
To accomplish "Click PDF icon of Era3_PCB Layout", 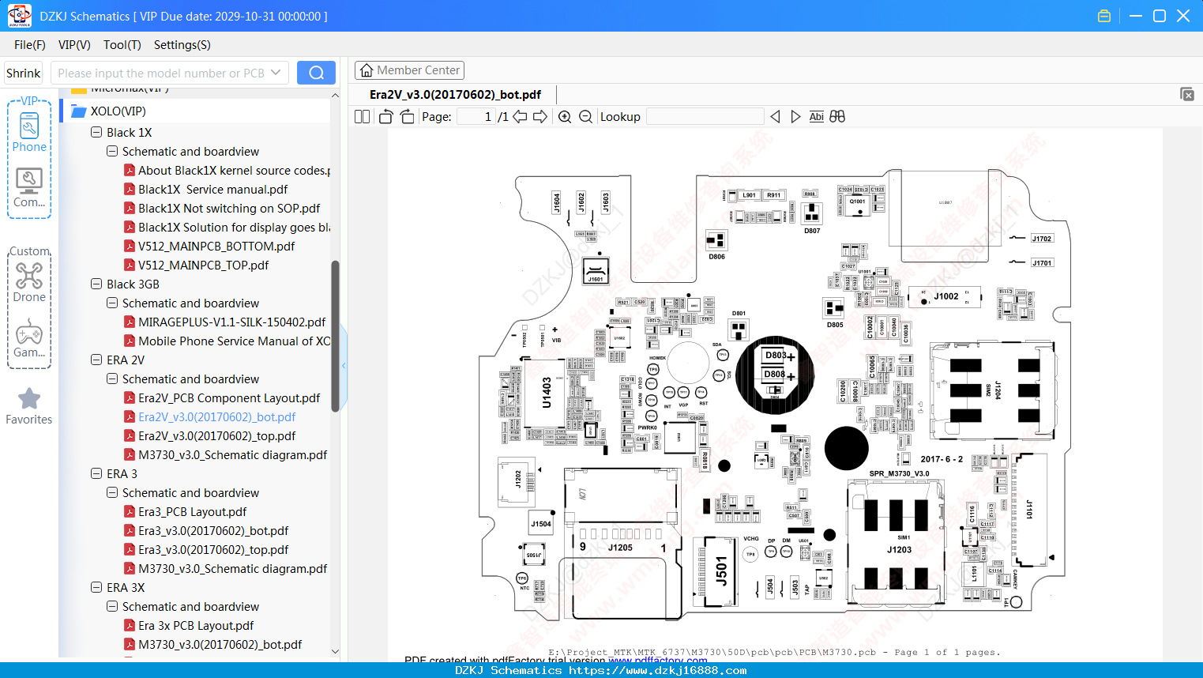I will (x=130, y=512).
